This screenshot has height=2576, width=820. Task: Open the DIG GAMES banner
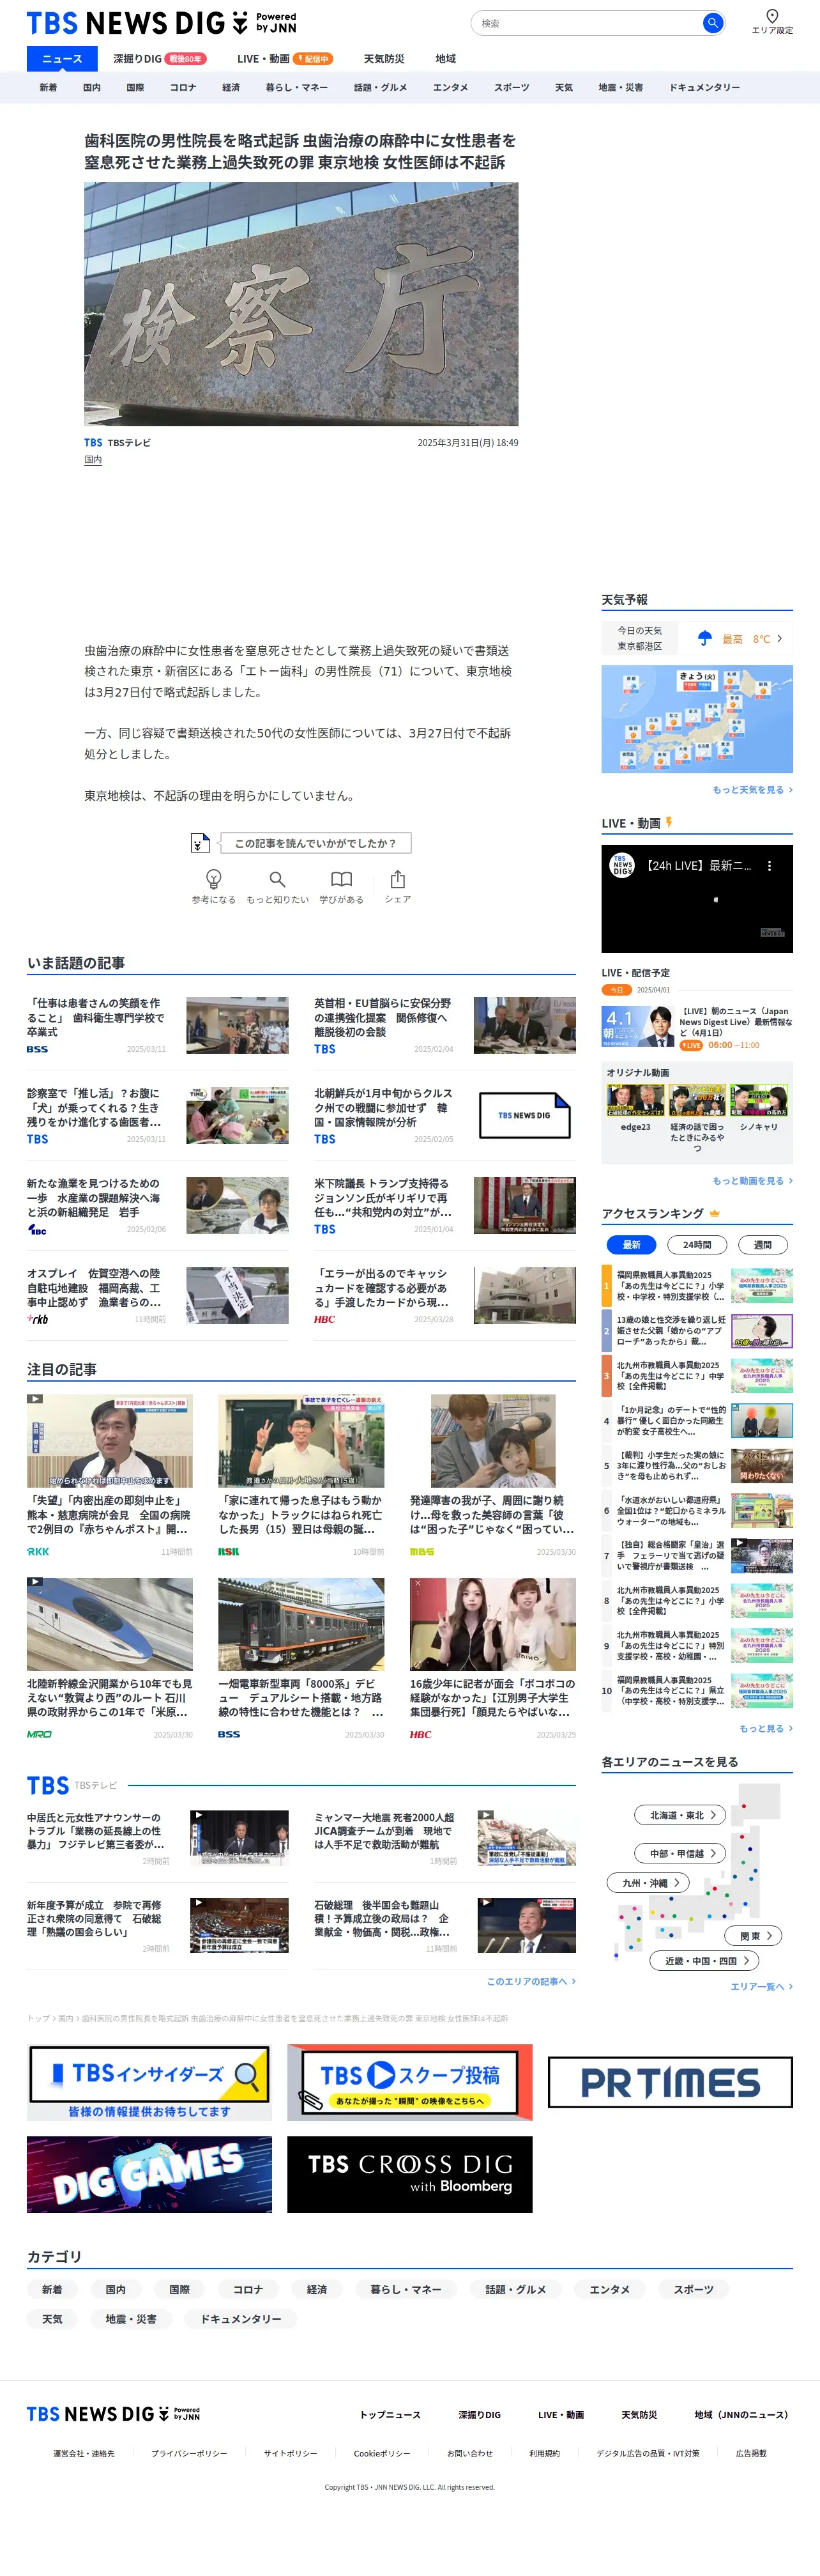149,2174
